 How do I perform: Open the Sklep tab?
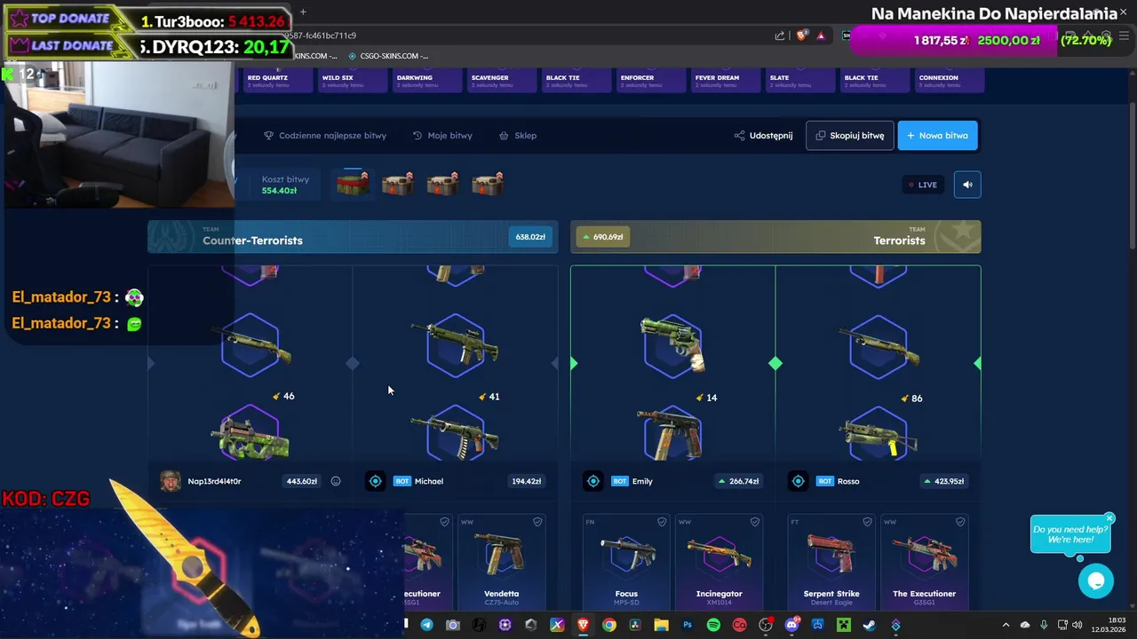pos(518,136)
